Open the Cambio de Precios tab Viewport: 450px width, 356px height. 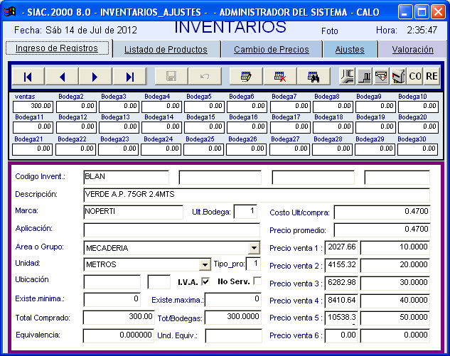271,50
